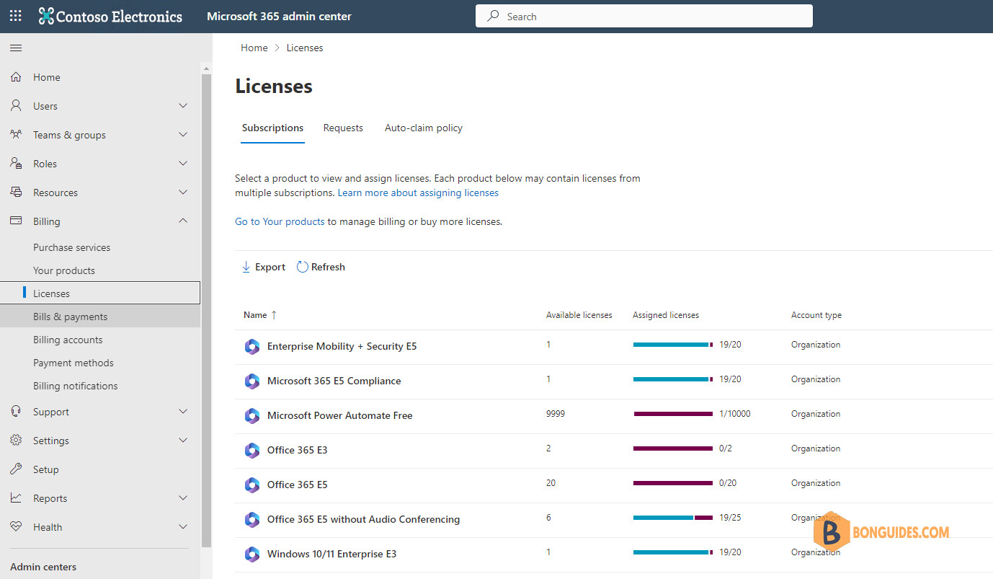Viewport: 993px width, 579px height.
Task: Click the Microsoft 365 admin center title
Action: coord(279,16)
